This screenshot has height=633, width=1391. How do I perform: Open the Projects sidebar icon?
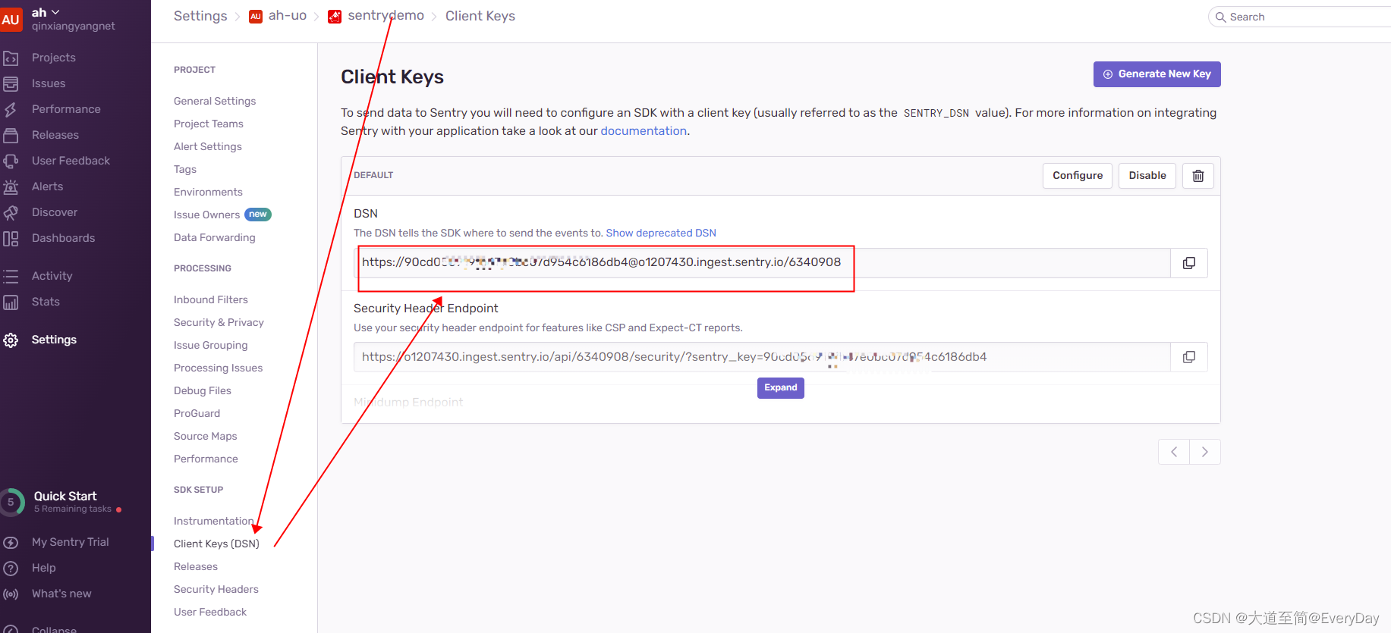point(11,58)
